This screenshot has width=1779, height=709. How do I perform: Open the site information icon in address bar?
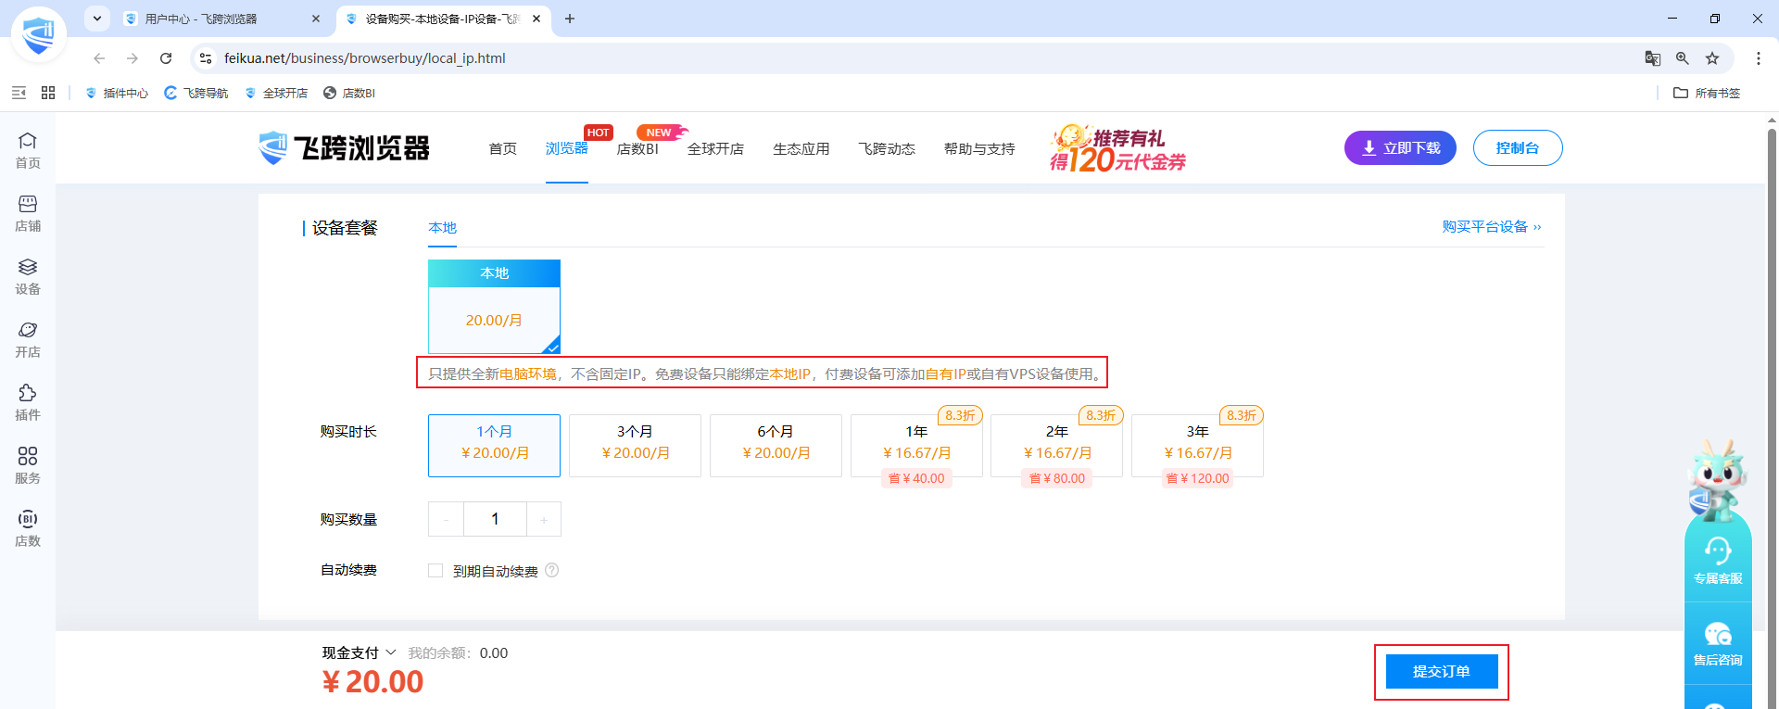pyautogui.click(x=206, y=58)
